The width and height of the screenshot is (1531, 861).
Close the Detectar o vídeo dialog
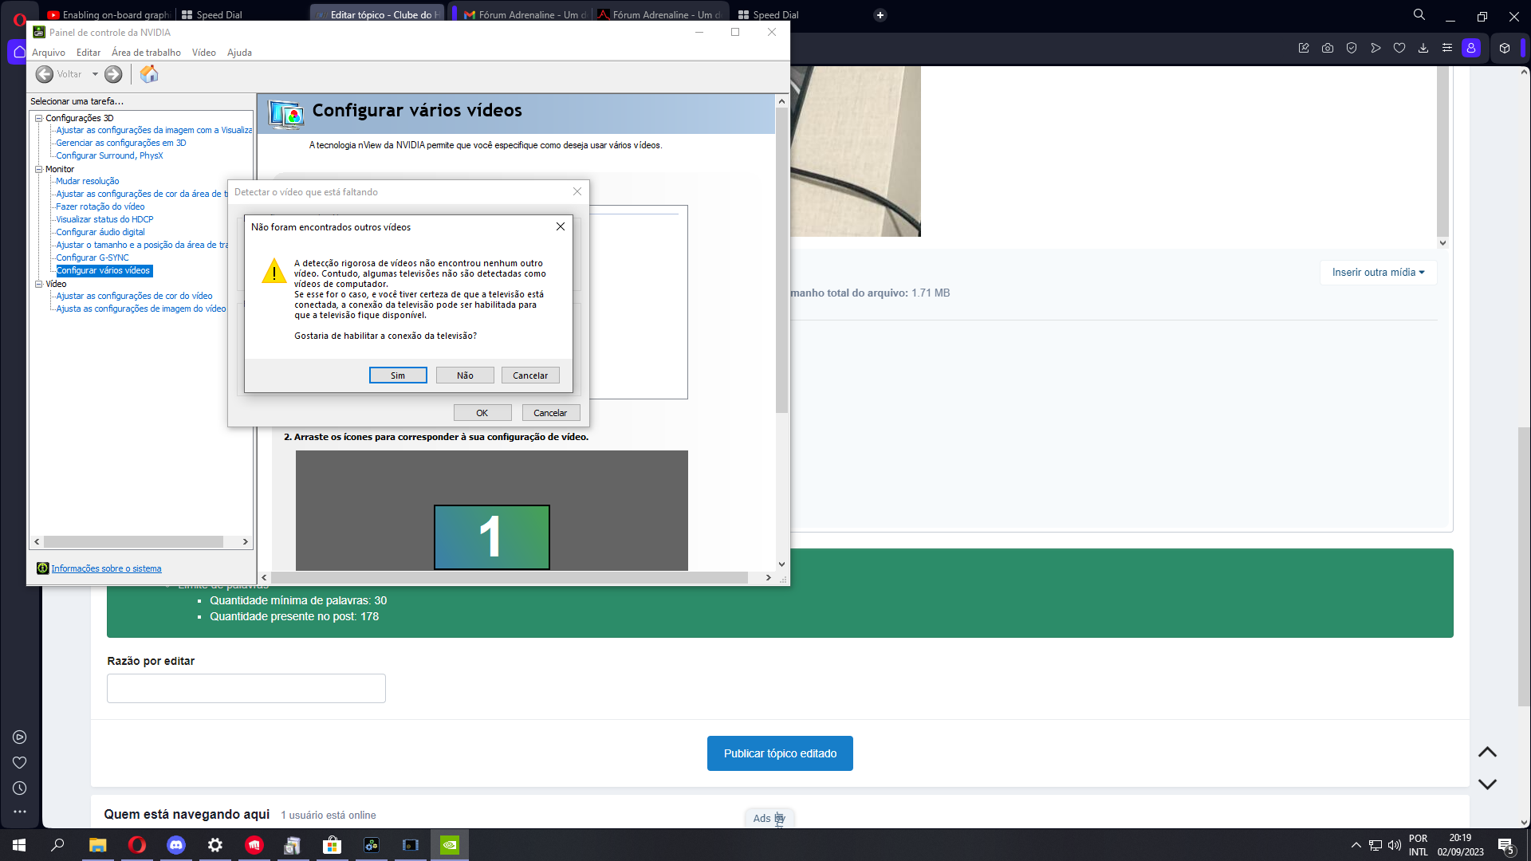coord(577,192)
